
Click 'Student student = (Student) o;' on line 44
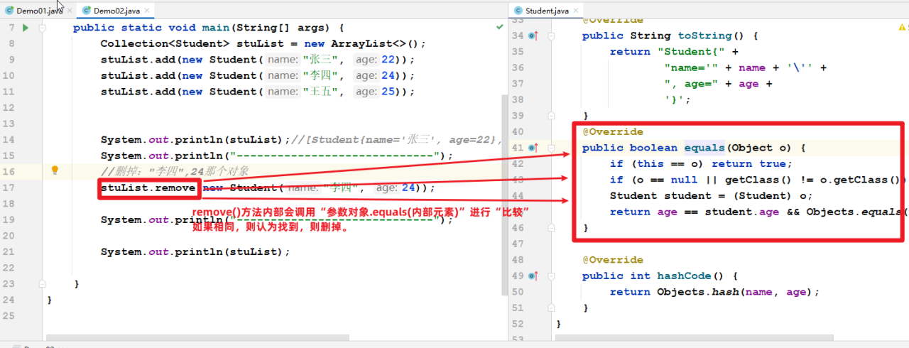(x=711, y=195)
